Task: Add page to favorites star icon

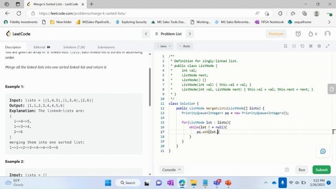Action: tap(267, 14)
